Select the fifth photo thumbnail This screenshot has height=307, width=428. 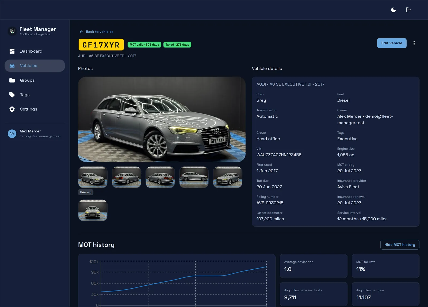coord(228,177)
